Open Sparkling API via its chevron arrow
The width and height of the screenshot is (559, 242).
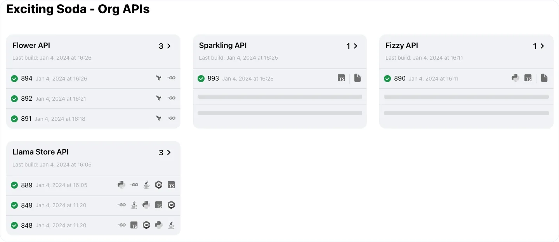(355, 46)
